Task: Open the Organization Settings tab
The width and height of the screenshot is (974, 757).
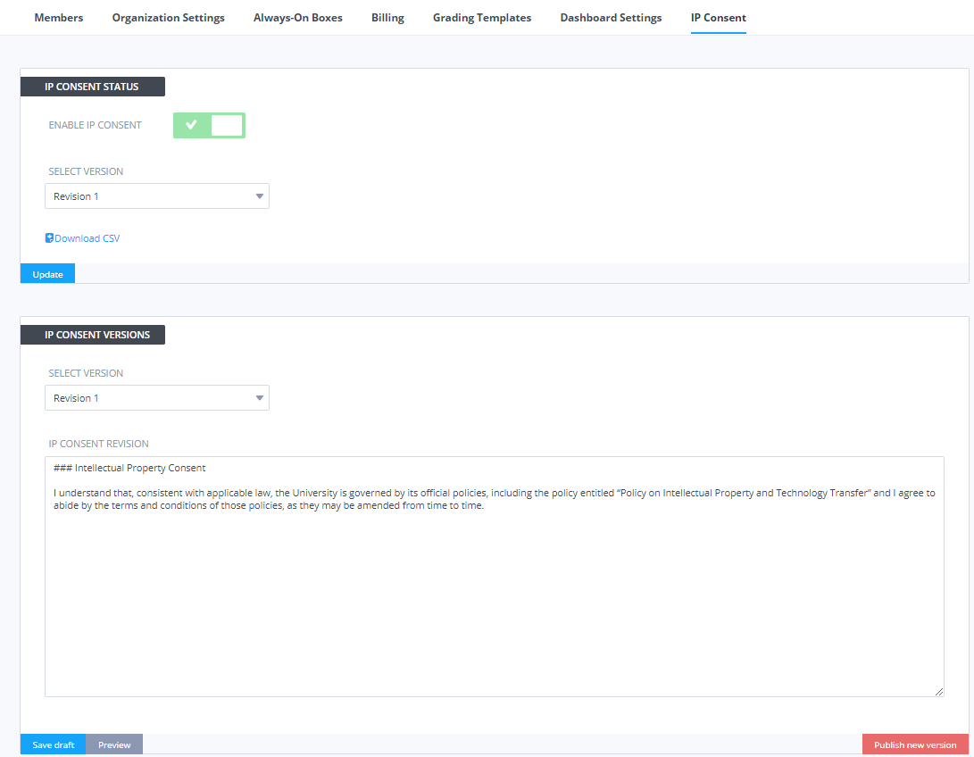Action: [x=169, y=18]
